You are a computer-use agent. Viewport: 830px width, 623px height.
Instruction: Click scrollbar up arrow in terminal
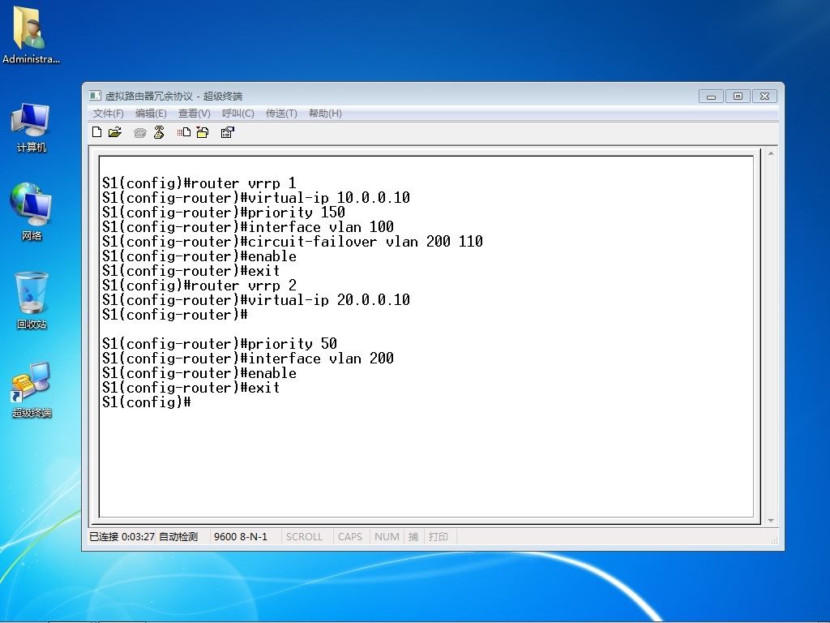point(771,153)
